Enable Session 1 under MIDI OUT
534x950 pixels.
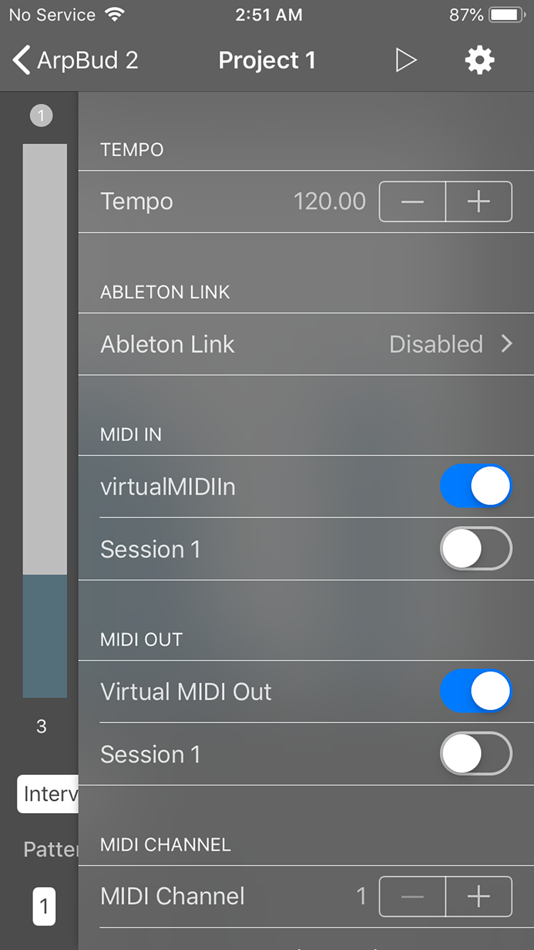476,753
